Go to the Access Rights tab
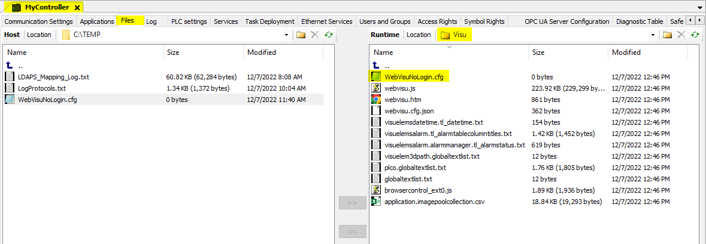Screen dimensions: 706x244 pyautogui.click(x=437, y=21)
